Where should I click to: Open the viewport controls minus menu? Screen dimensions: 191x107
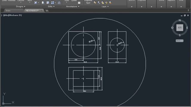pyautogui.click(x=2, y=15)
